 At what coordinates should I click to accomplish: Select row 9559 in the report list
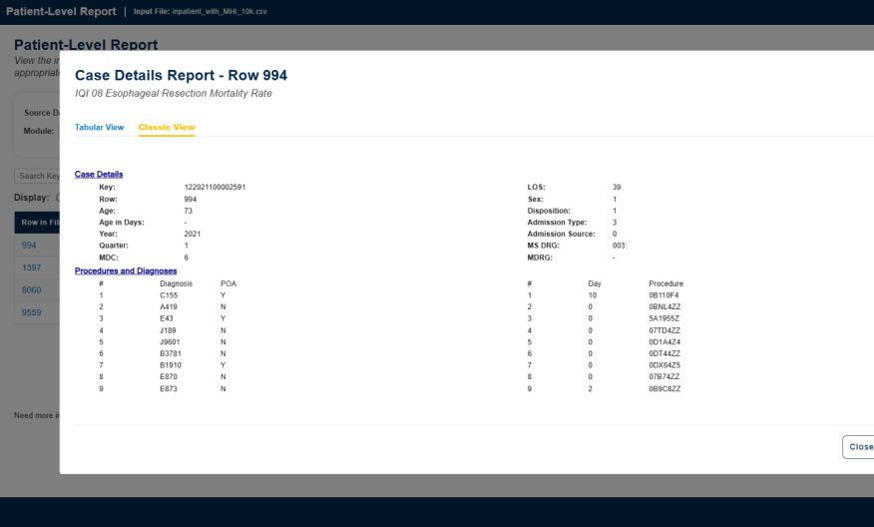tap(31, 311)
